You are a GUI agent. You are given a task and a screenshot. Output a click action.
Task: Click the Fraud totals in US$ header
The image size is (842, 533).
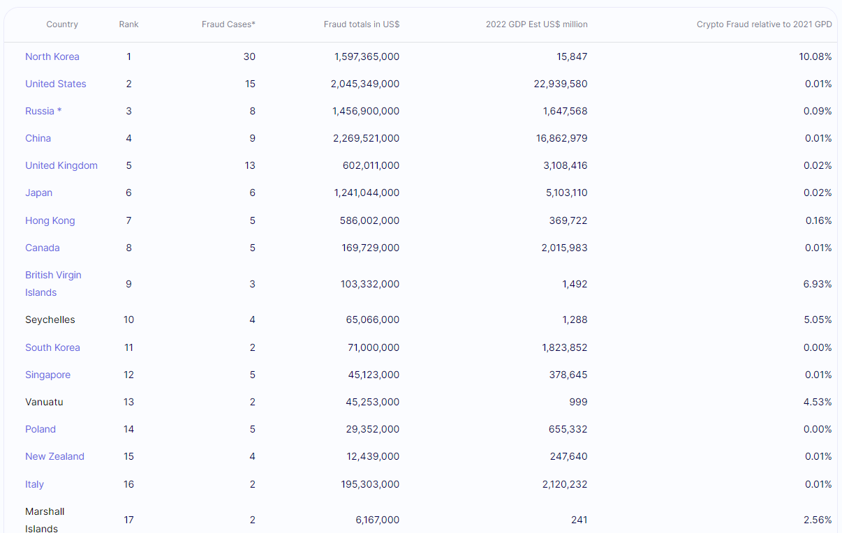pyautogui.click(x=362, y=24)
